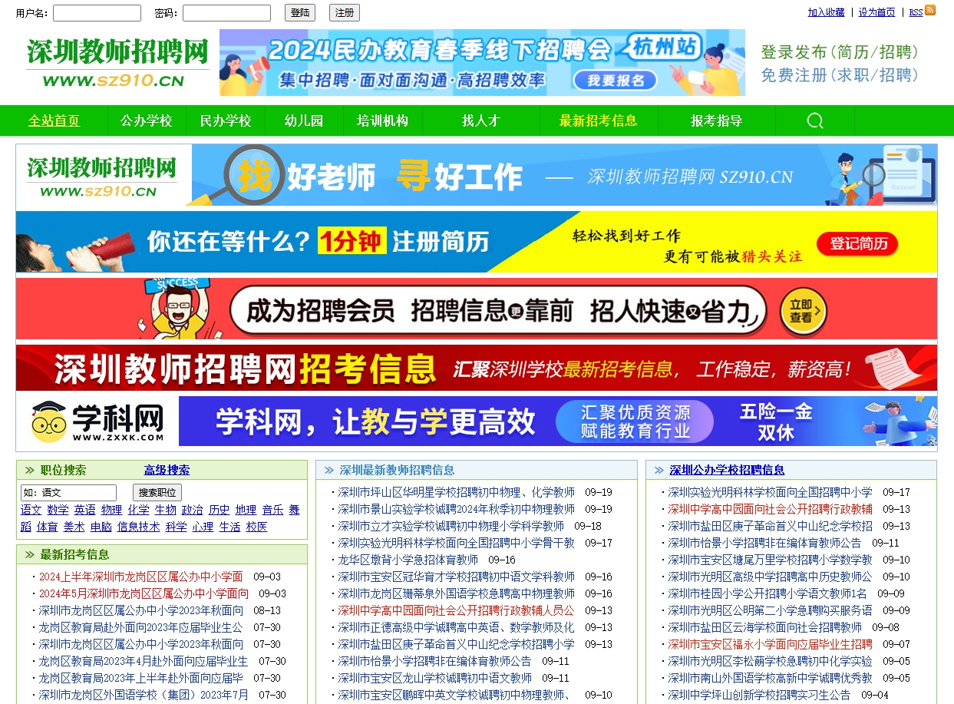Image resolution: width=954 pixels, height=704 pixels.
Task: Open the 全站首页 nav item
Action: (x=54, y=121)
